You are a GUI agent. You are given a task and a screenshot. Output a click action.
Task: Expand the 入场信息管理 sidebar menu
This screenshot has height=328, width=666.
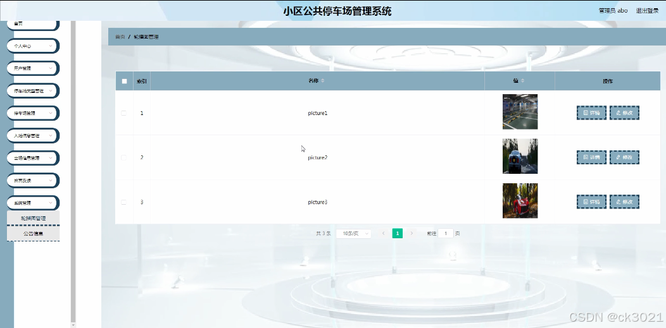click(33, 136)
